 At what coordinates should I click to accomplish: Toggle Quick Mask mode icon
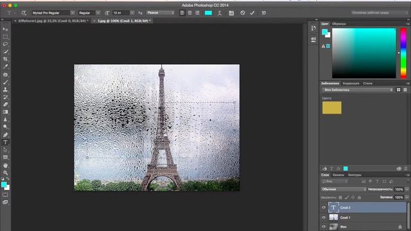pos(5,194)
